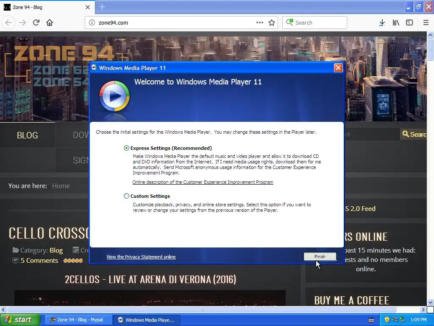Click the rightmost tray icon beside clock
Image resolution: width=434 pixels, height=326 pixels.
click(x=403, y=320)
